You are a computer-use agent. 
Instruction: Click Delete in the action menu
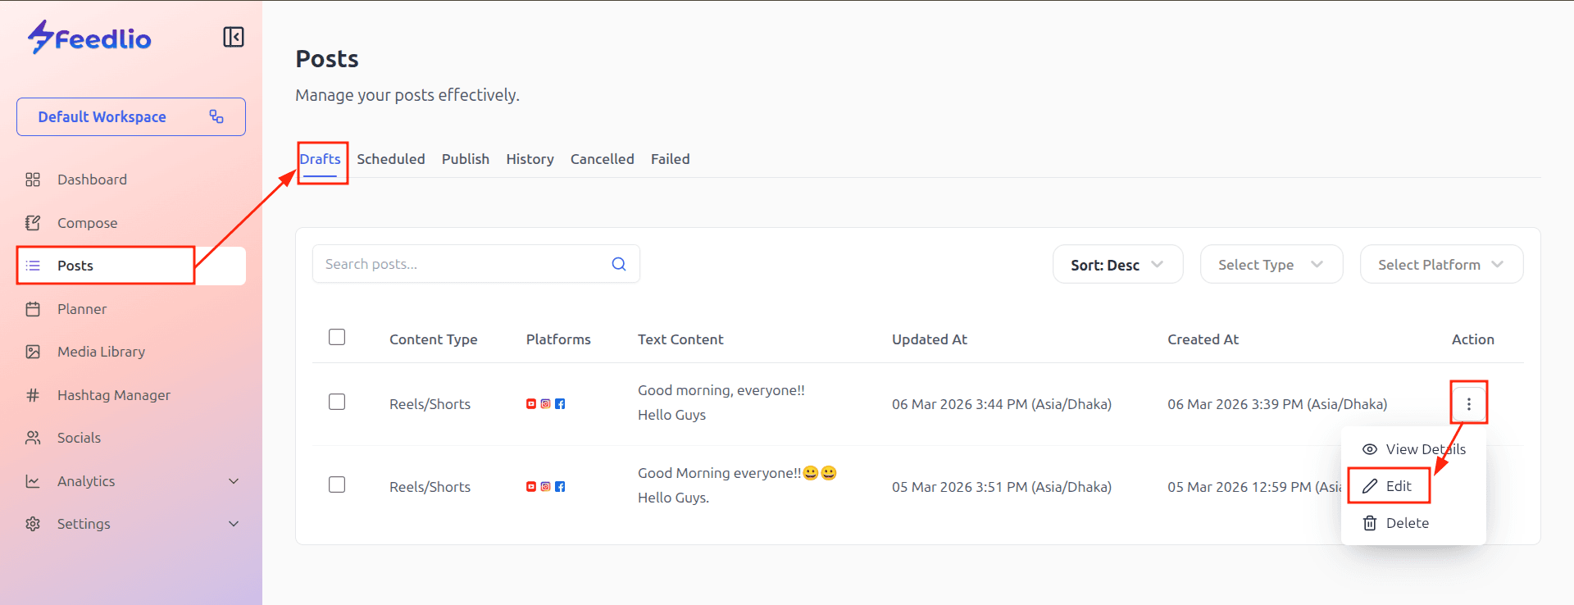click(x=1406, y=523)
